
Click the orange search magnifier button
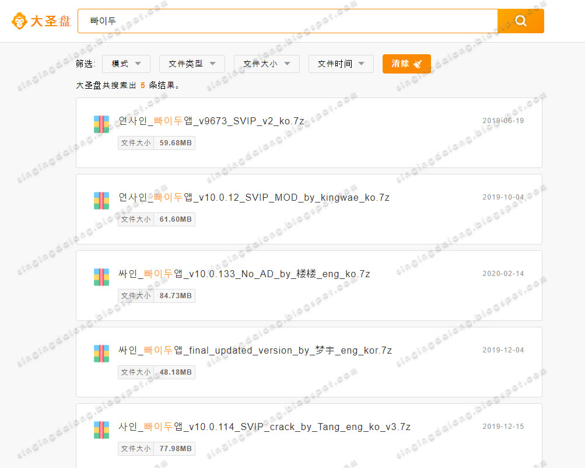pos(521,21)
